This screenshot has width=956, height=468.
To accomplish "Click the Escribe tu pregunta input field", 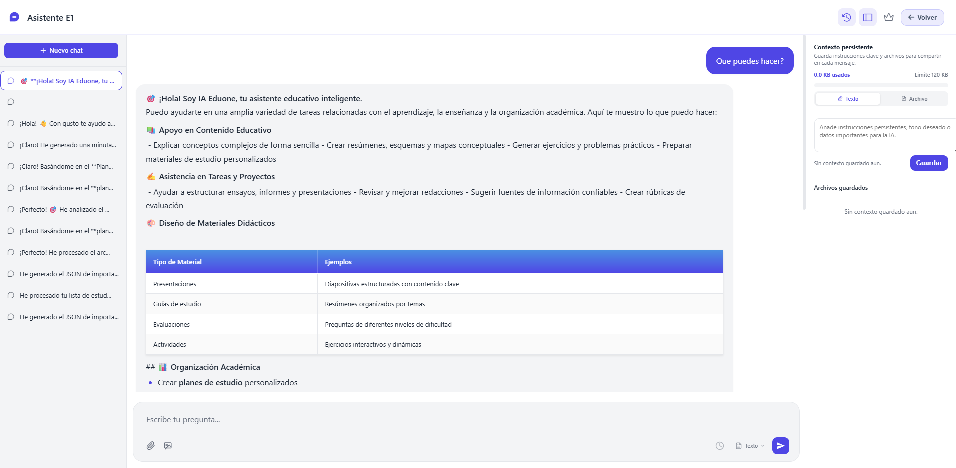I will [465, 420].
